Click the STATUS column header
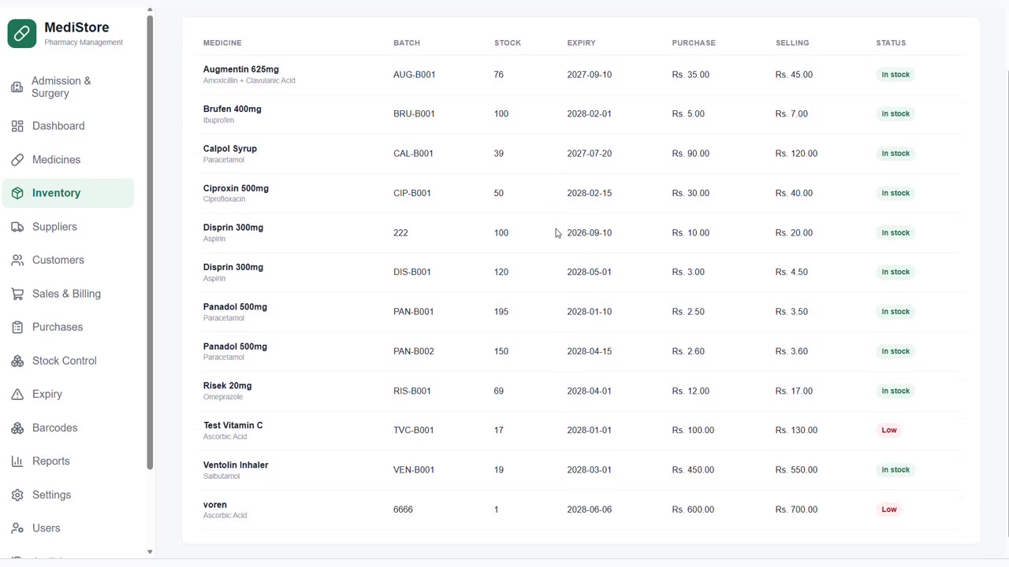Viewport: 1009px width, 567px height. tap(891, 43)
